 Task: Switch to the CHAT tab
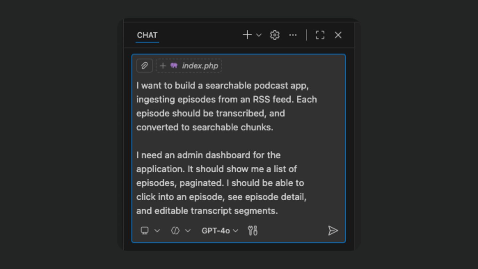point(147,35)
